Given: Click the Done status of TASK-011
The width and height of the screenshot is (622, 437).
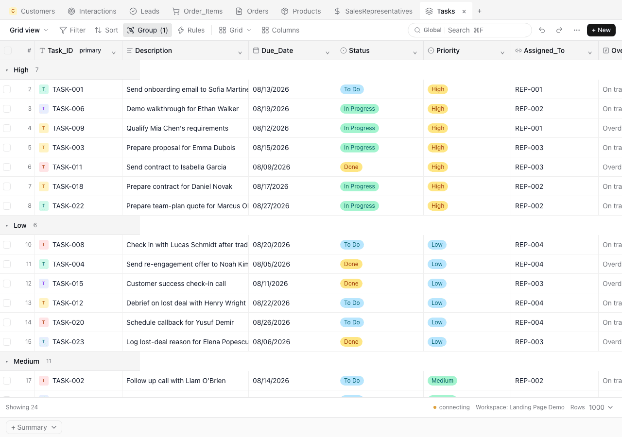Looking at the screenshot, I should [x=351, y=167].
